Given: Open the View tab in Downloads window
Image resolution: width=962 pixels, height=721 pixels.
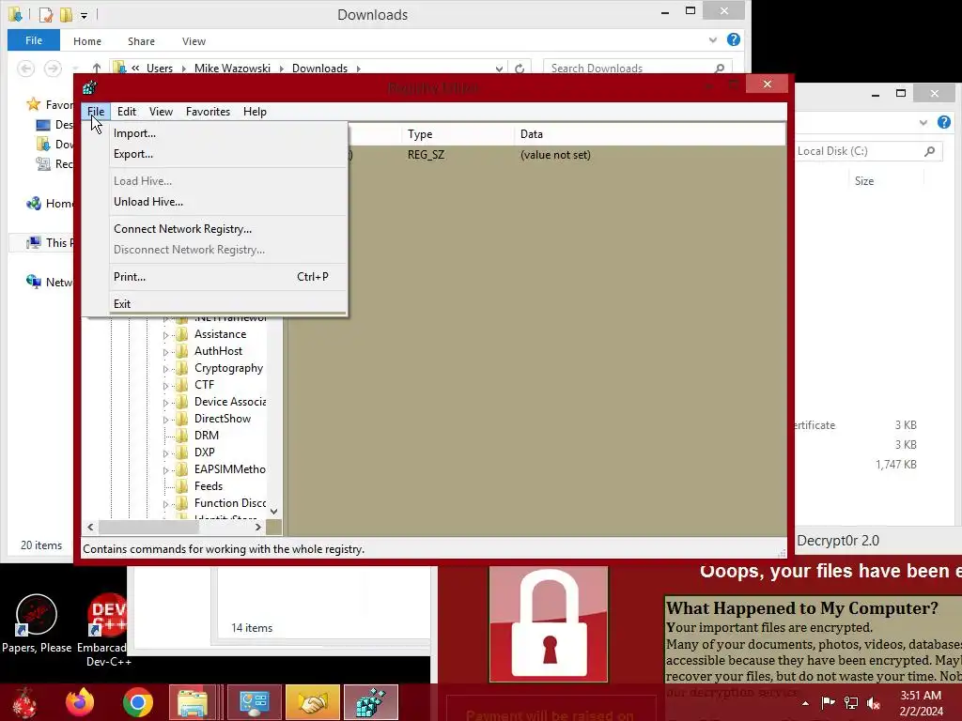Looking at the screenshot, I should (x=194, y=41).
